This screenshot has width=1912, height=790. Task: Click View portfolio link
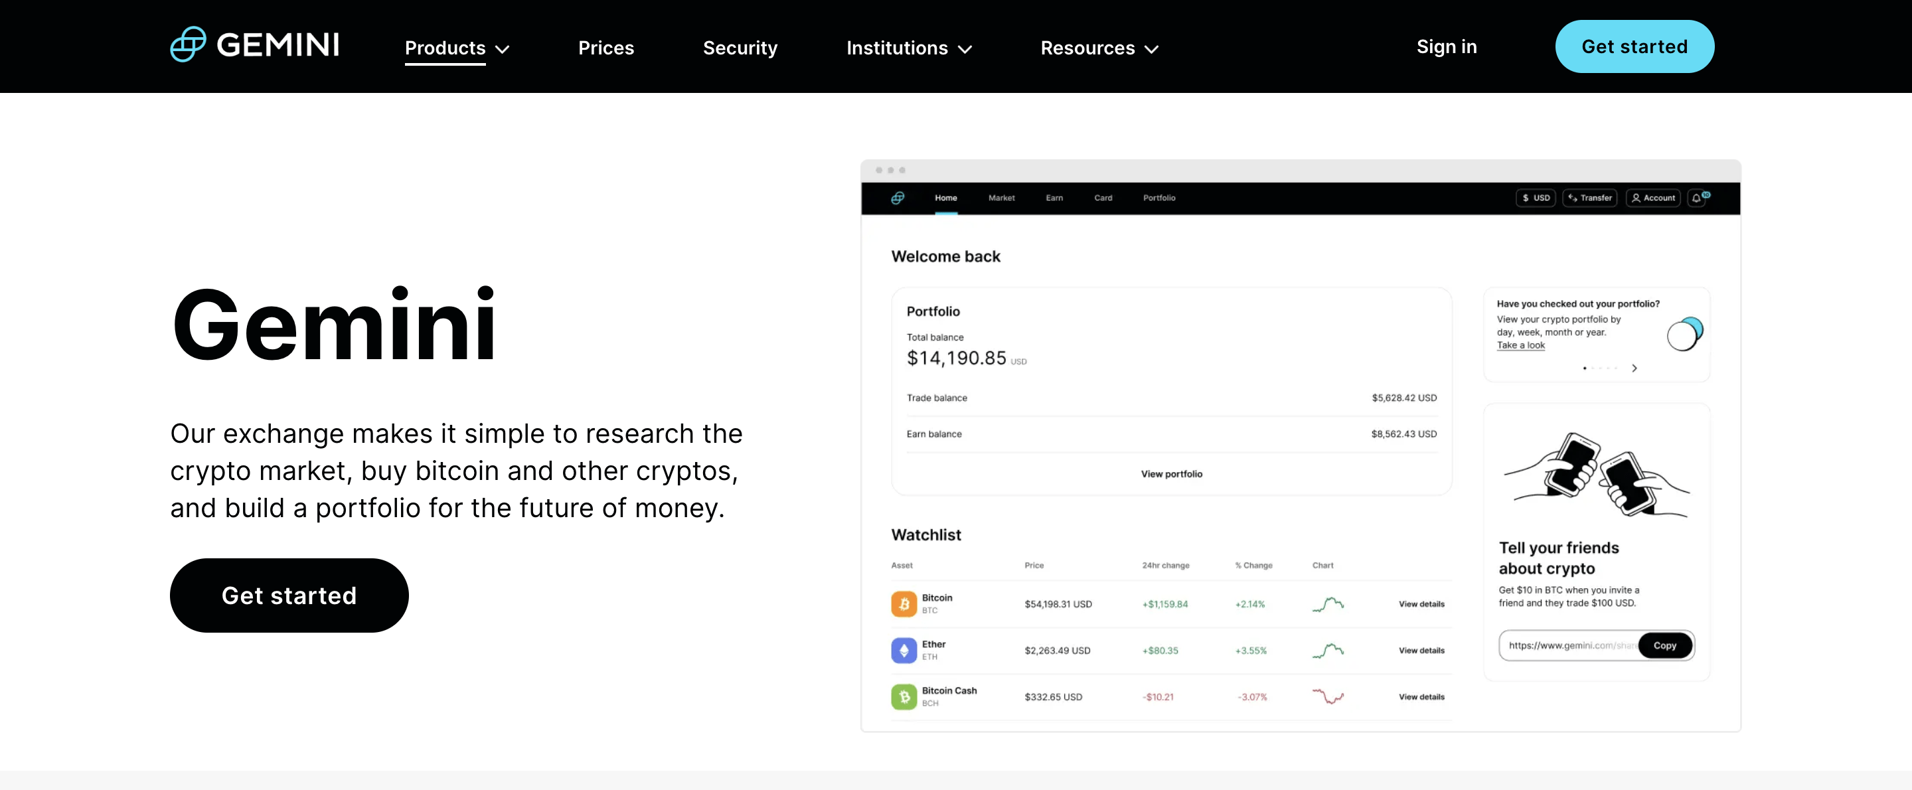1171,474
